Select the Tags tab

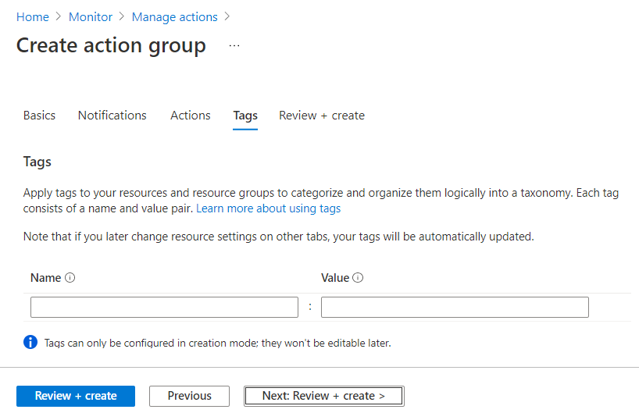[245, 116]
